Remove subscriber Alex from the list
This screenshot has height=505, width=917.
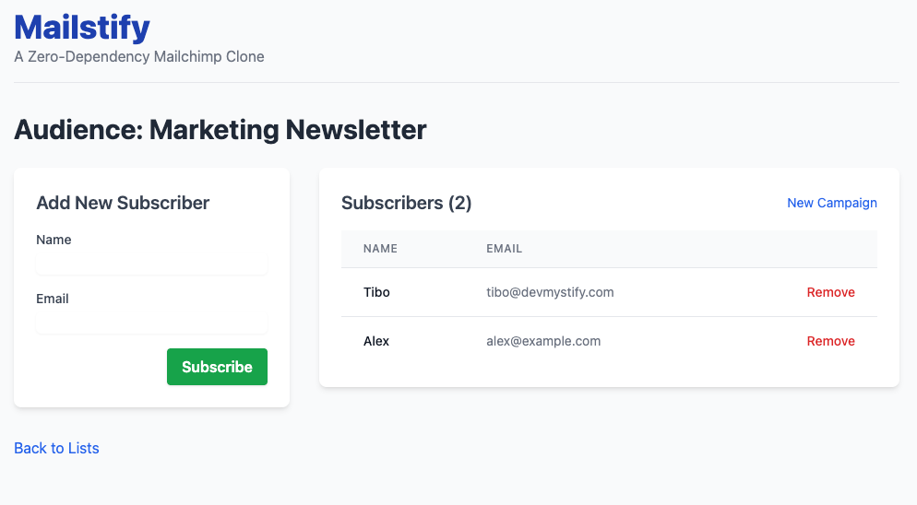(830, 341)
